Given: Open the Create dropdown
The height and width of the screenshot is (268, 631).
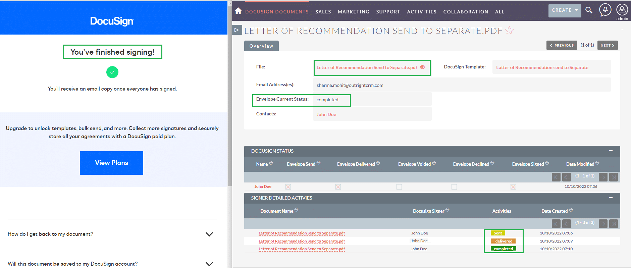Looking at the screenshot, I should click(x=565, y=10).
